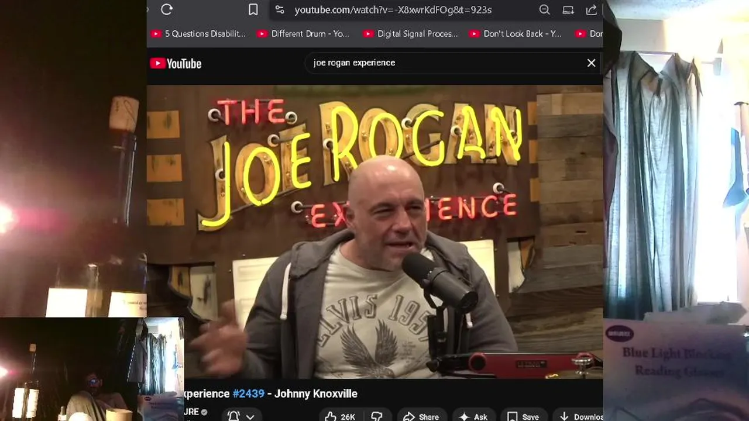Image resolution: width=749 pixels, height=421 pixels.
Task: Like the video showing 26K likes
Action: pos(340,416)
